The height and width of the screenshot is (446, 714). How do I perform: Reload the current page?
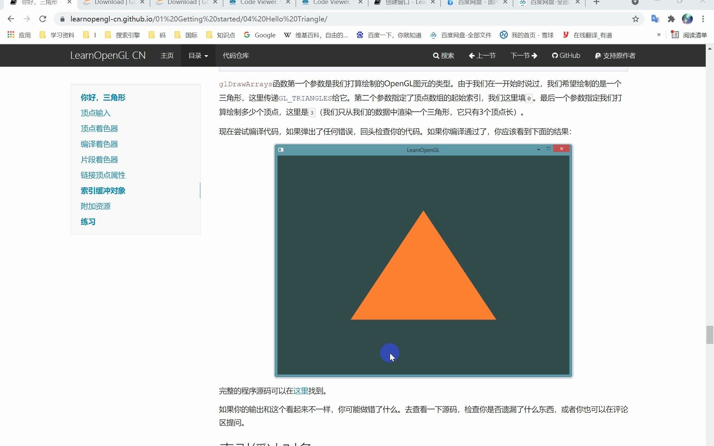43,19
